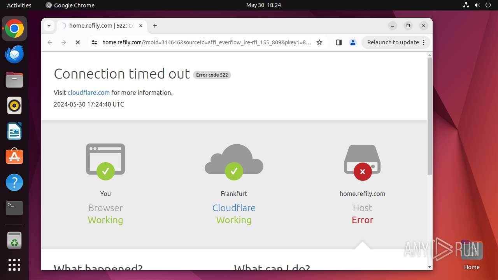
Task: Bookmark this tab with the star
Action: click(319, 42)
